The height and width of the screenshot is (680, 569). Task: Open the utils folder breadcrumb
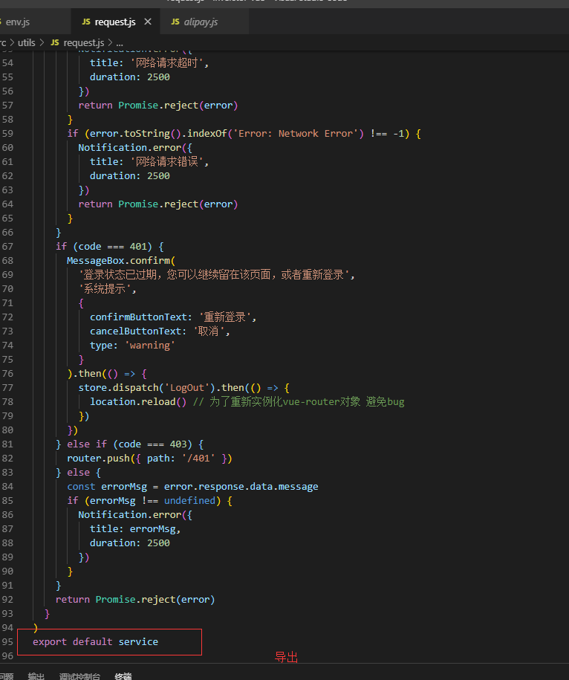point(25,43)
